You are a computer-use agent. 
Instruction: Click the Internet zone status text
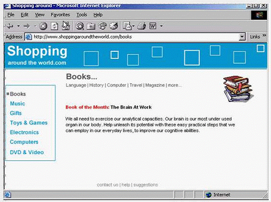click(222, 195)
